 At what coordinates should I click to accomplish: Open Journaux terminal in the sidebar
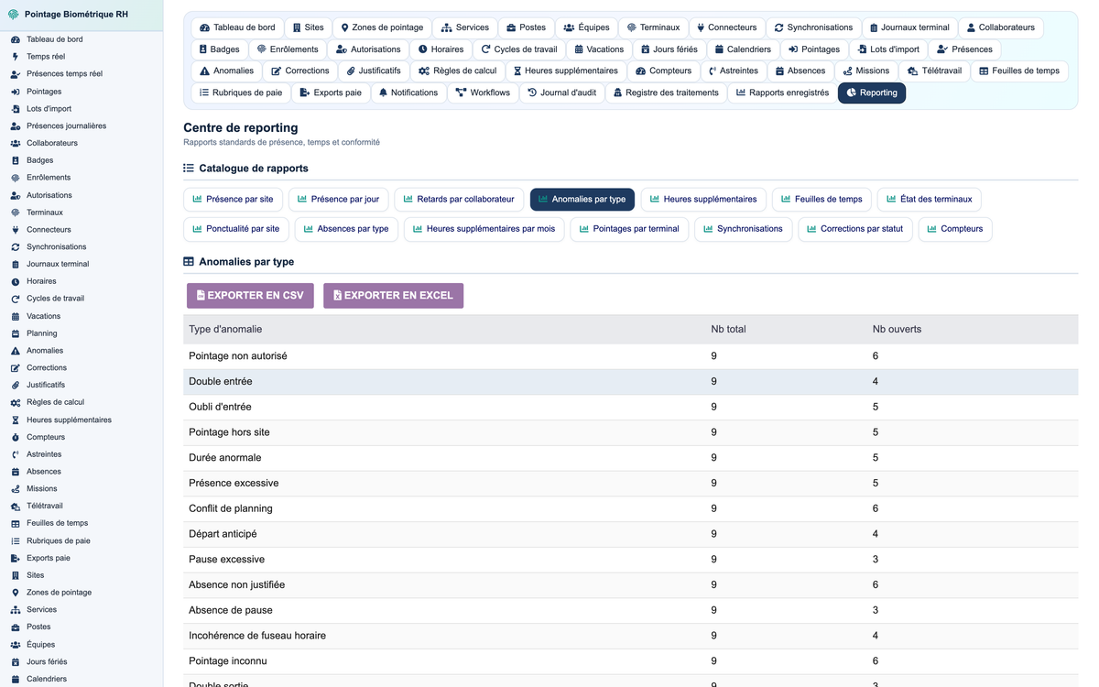pos(82,264)
